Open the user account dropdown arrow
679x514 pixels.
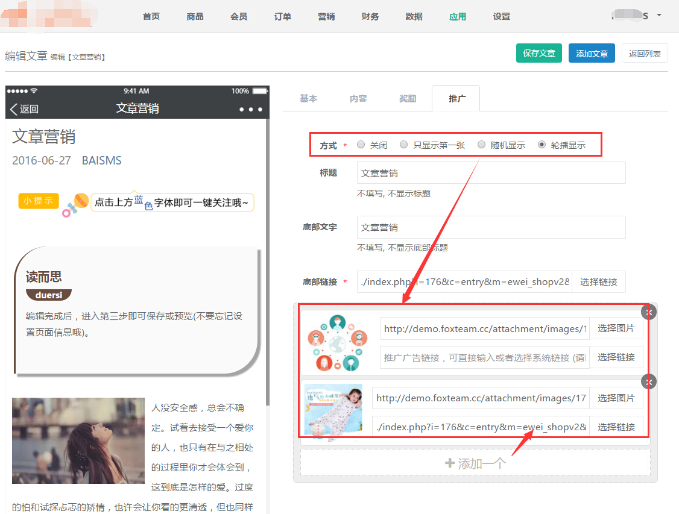(659, 15)
